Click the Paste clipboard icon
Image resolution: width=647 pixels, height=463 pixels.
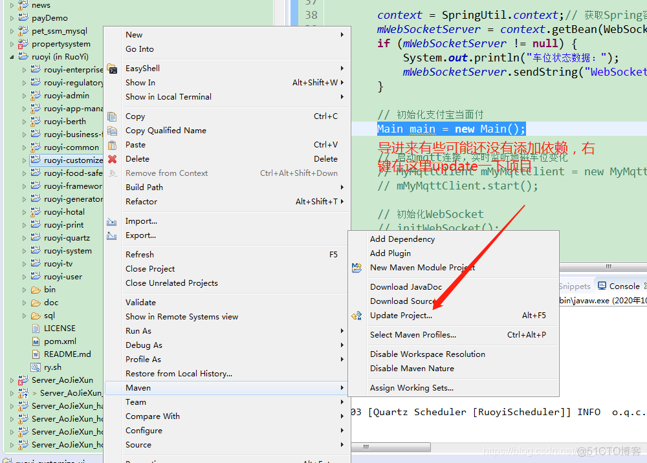coord(112,145)
